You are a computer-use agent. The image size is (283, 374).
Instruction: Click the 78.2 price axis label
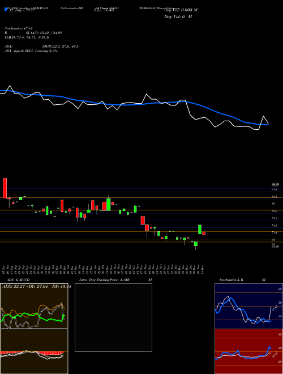[275, 218]
